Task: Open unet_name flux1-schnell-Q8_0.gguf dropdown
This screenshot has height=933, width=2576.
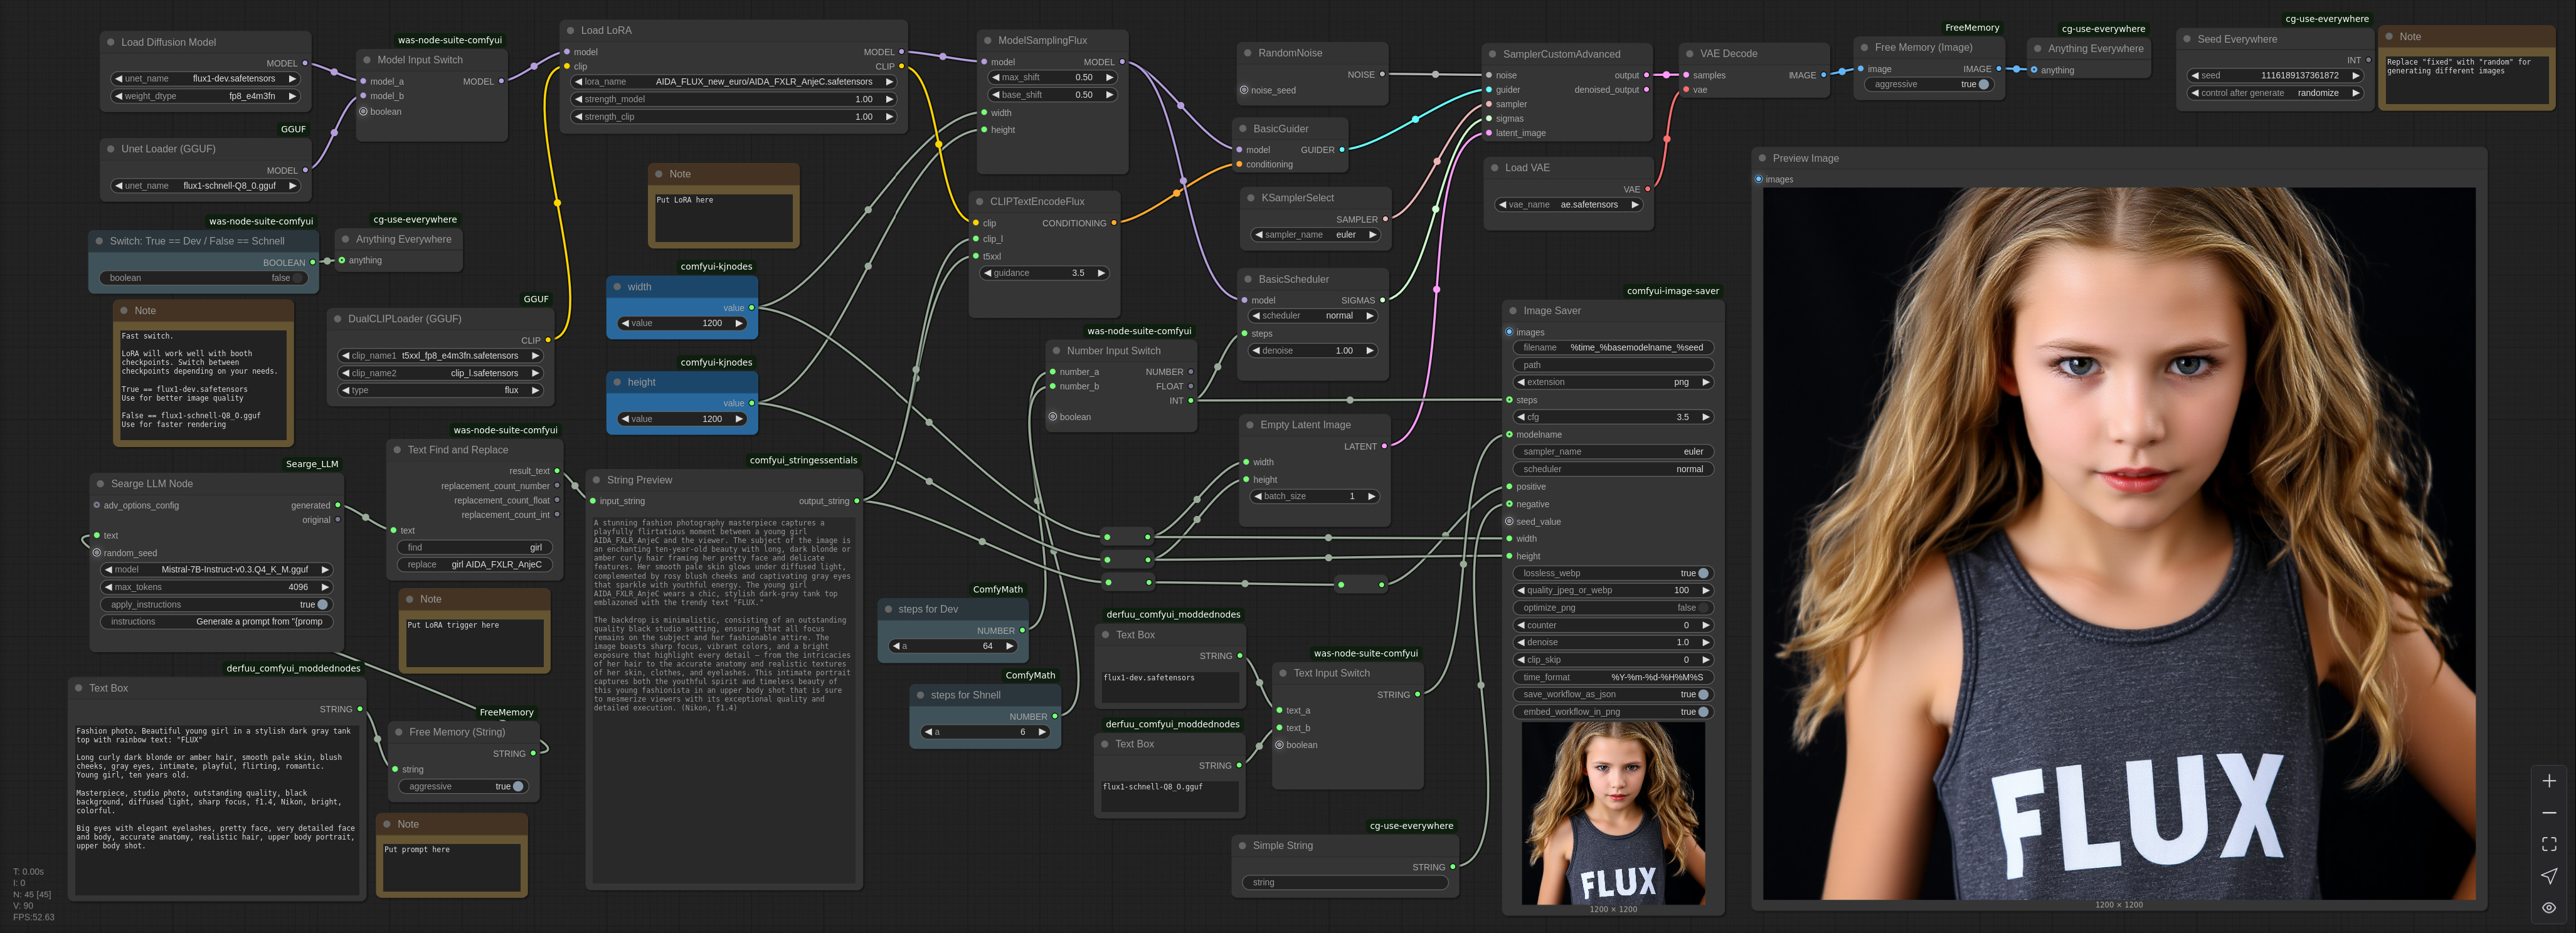Action: pyautogui.click(x=205, y=186)
